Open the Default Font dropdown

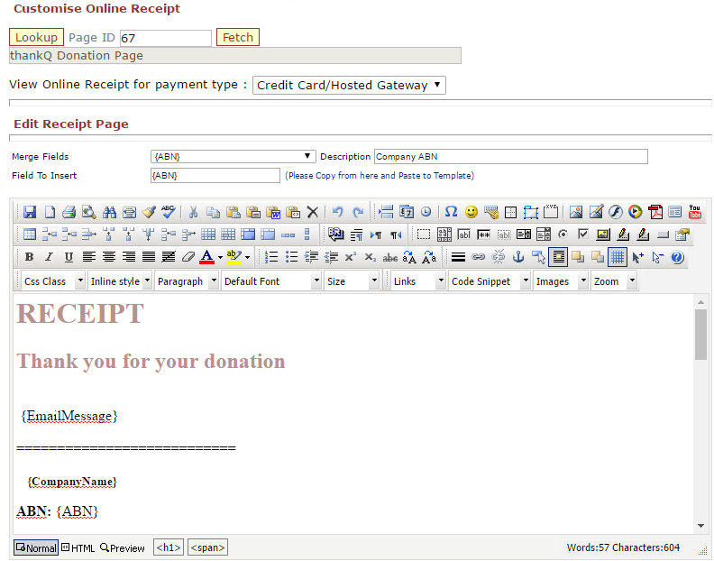[x=316, y=281]
